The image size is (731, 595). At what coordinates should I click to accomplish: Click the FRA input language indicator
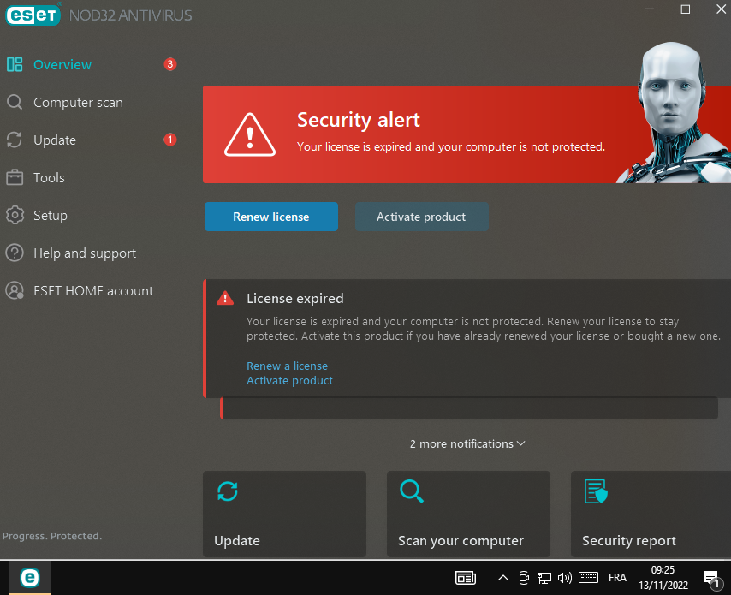click(x=617, y=578)
